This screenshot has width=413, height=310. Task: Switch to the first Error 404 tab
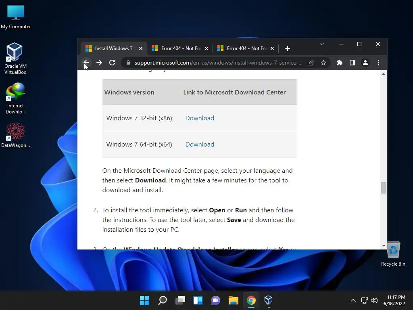[179, 48]
